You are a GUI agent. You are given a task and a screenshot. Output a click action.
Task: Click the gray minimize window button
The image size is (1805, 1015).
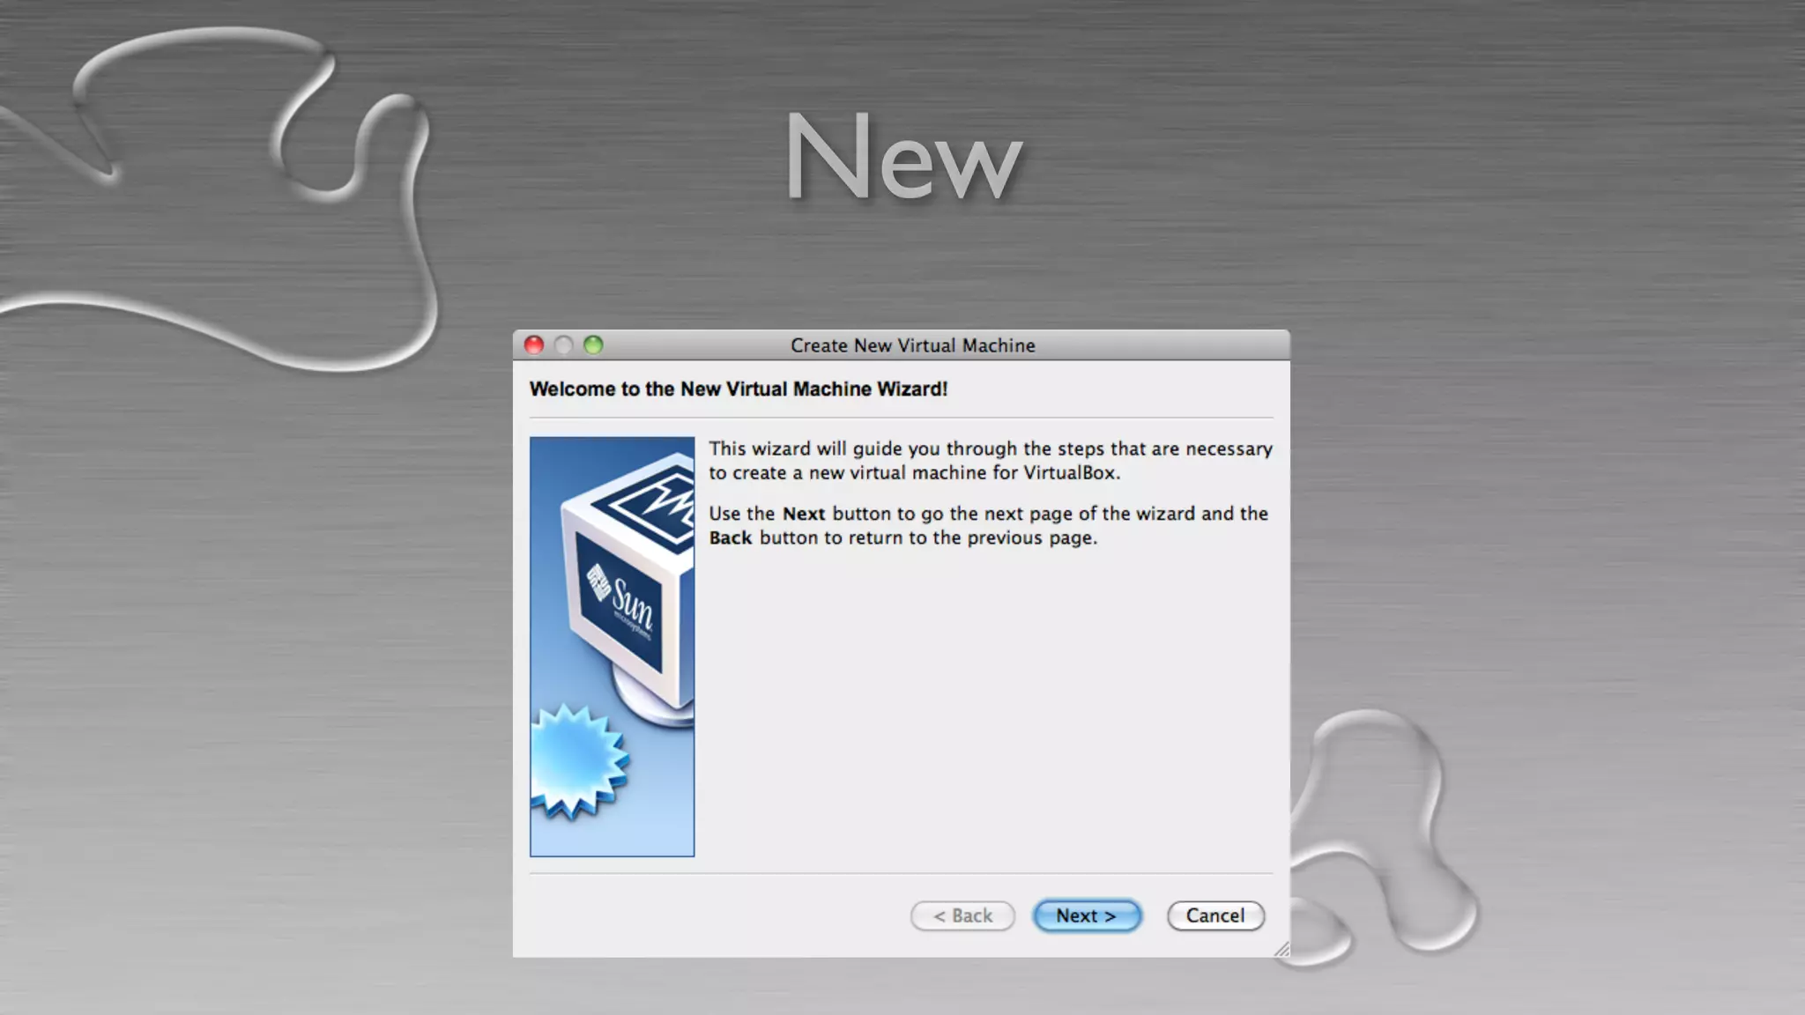(564, 345)
